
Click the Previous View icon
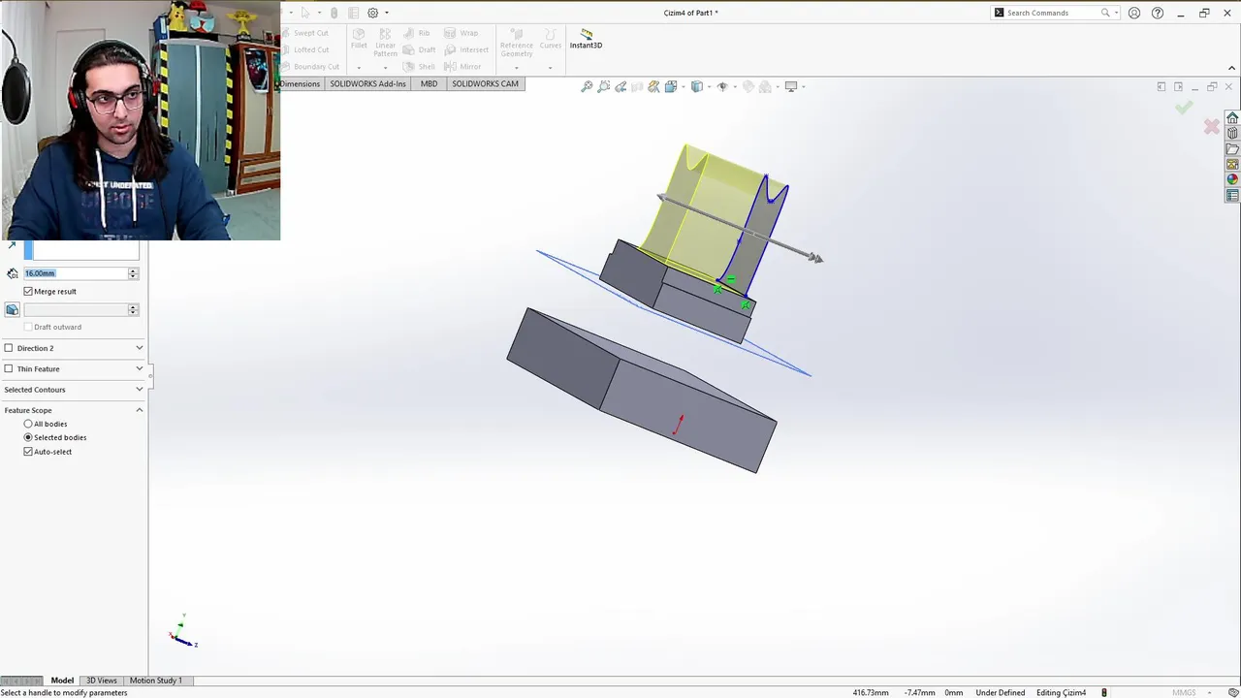[620, 86]
